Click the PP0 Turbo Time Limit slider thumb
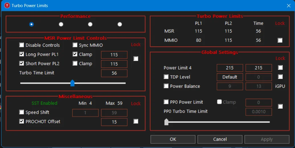Viewport: 295px width, 148px height. coord(166,122)
